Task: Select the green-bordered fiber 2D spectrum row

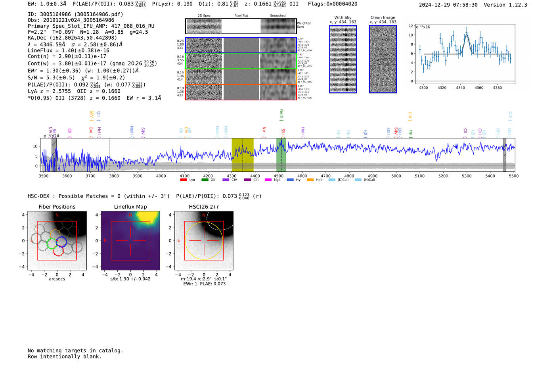Action: tap(241, 61)
